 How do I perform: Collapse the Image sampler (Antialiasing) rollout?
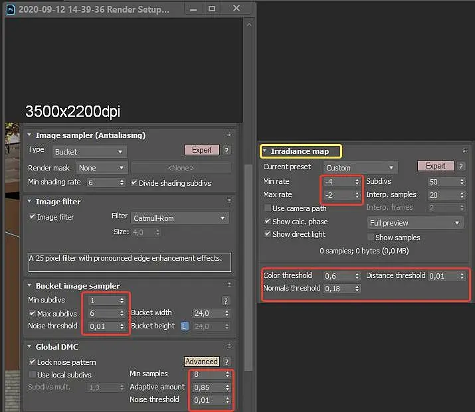tap(29, 135)
